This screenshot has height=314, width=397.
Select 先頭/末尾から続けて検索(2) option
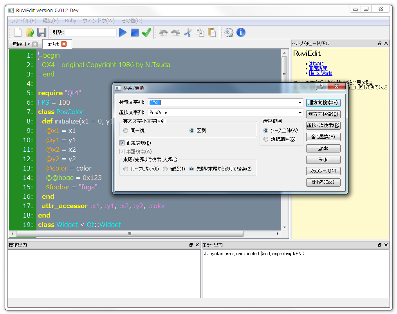(220, 169)
